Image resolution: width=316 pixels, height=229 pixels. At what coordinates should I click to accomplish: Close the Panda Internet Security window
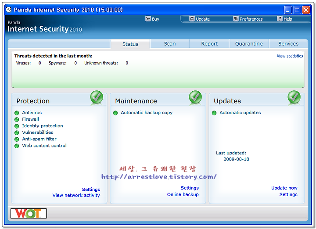tap(306, 10)
